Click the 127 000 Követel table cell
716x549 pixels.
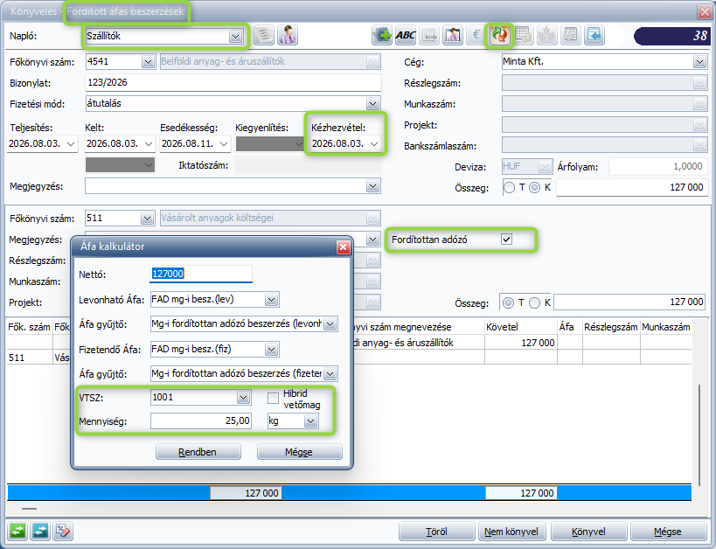click(520, 343)
